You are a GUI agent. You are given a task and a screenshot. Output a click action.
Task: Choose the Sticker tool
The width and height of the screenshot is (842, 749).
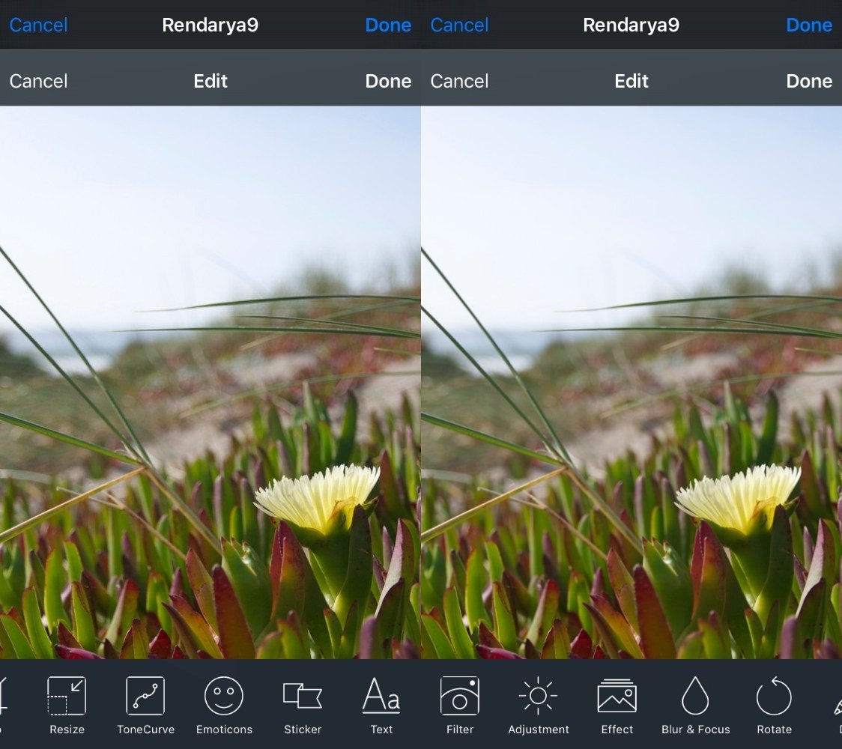click(303, 705)
